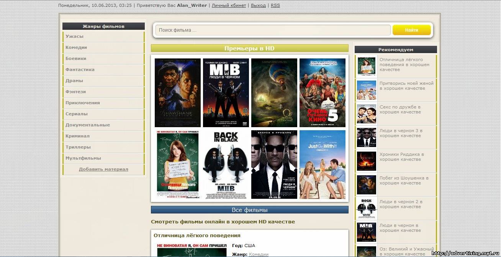501x257 pixels.
Task: Click recommended MIB thumbnail for Люди в черном в хорошем качестве
Action: [x=367, y=232]
